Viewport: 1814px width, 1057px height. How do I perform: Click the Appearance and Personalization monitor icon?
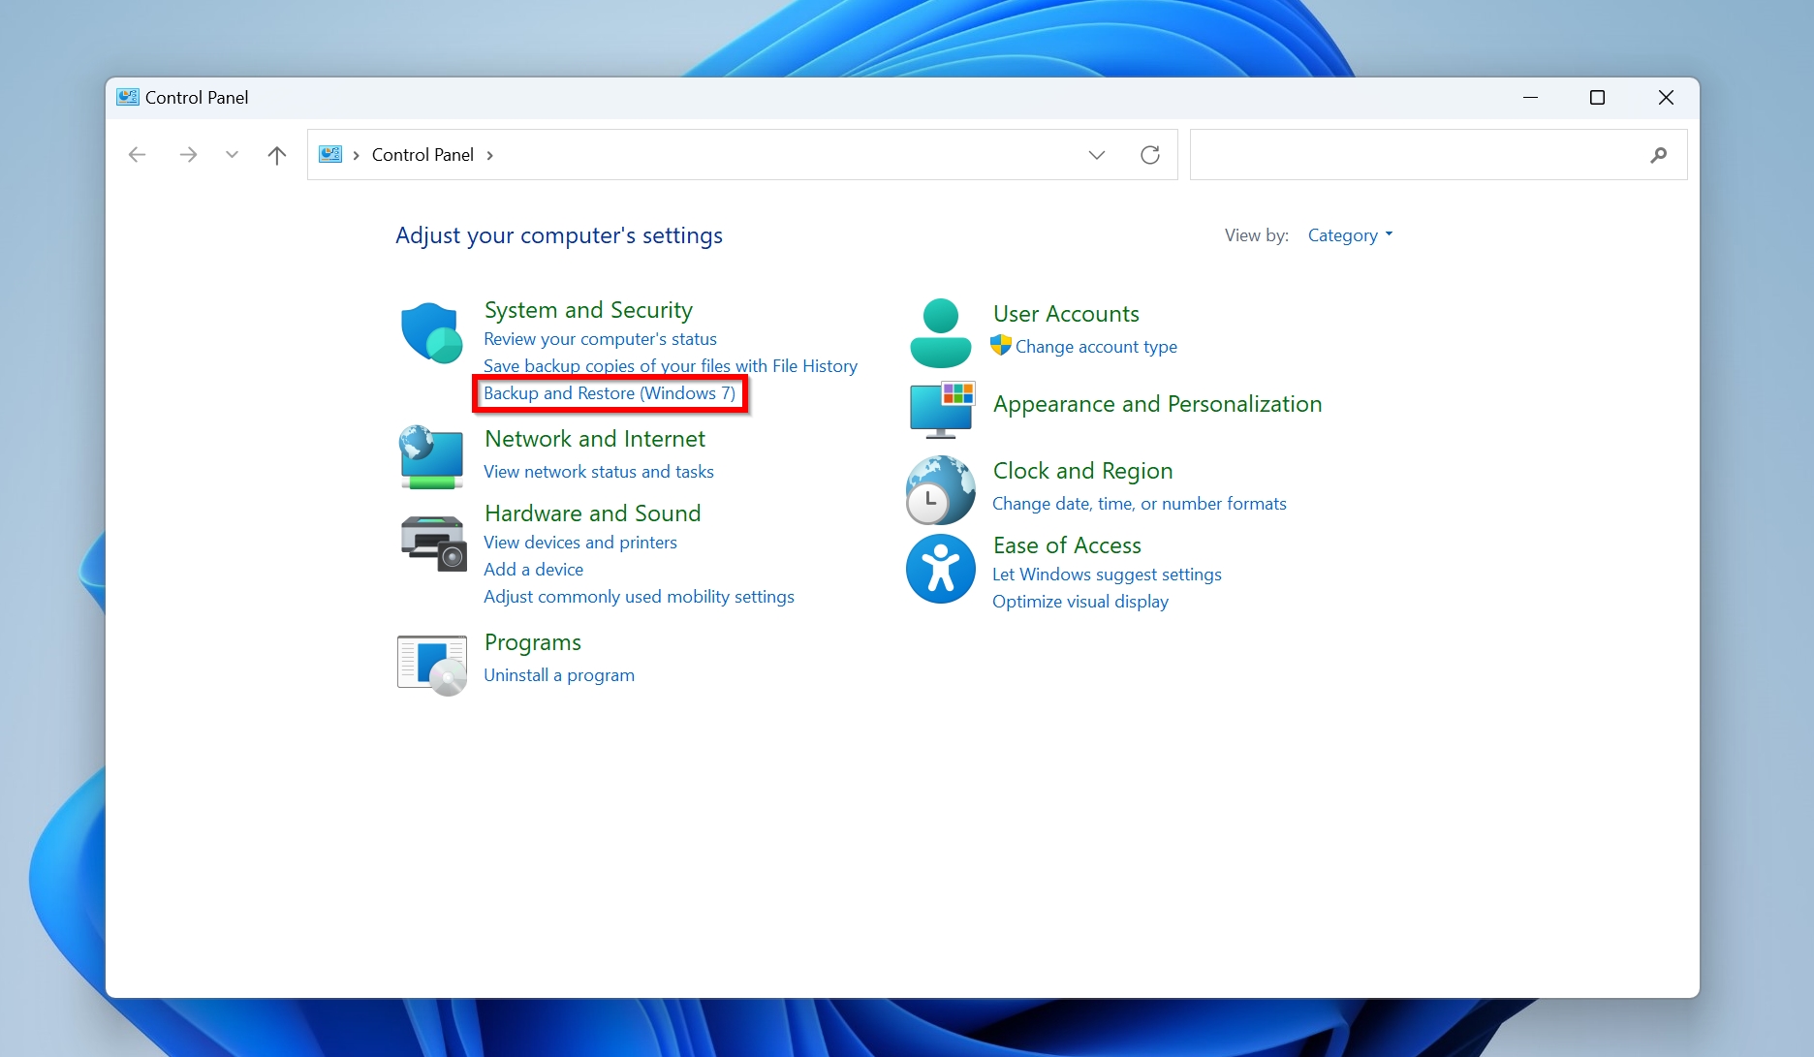942,409
